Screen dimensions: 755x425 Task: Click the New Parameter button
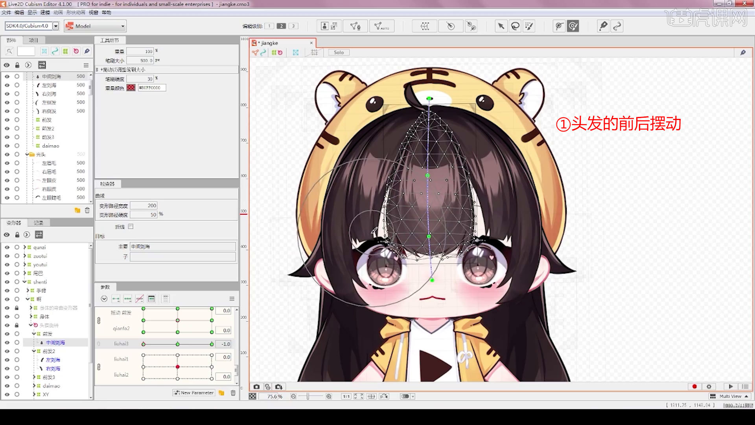point(194,393)
